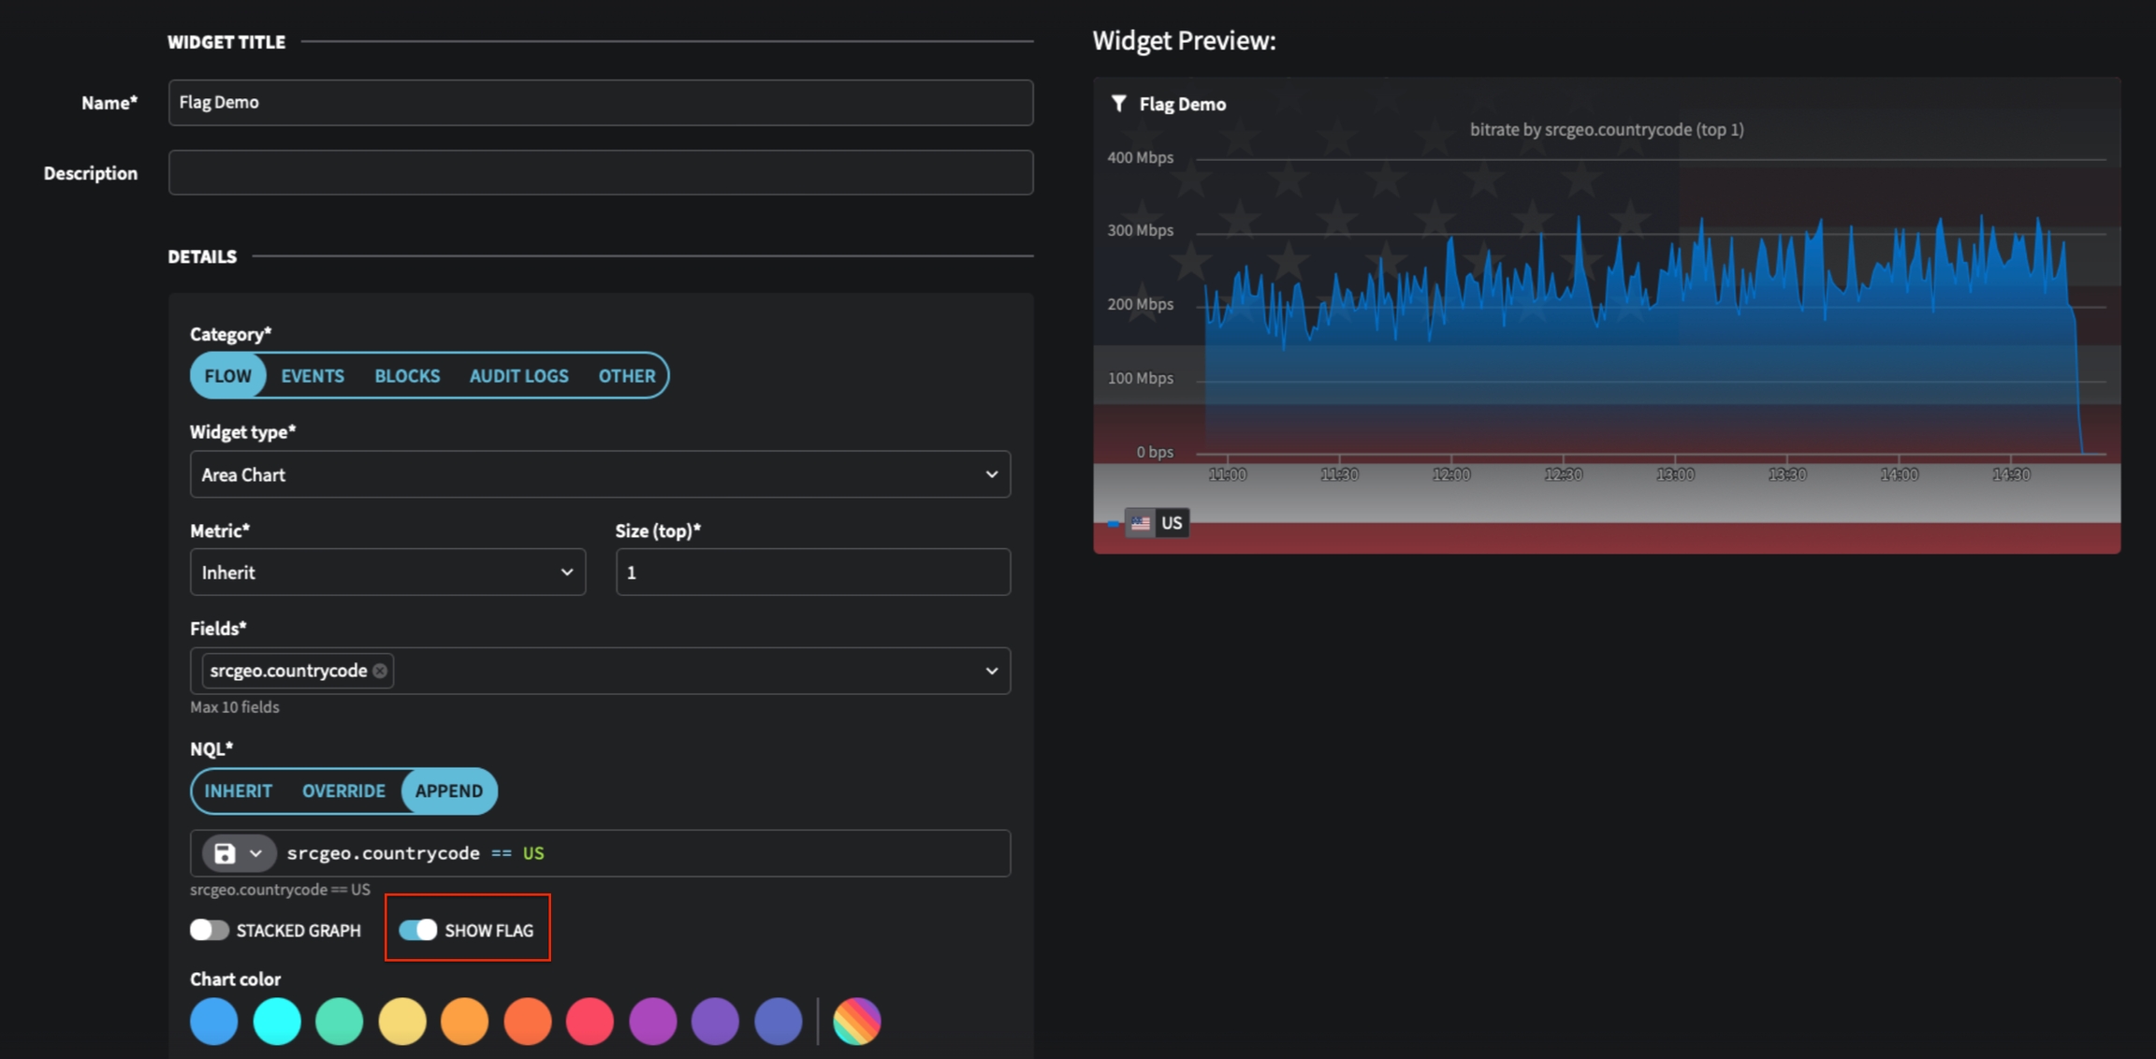Click the US flag icon in the chart legend
Screen dimensions: 2156x1059
coord(1140,523)
